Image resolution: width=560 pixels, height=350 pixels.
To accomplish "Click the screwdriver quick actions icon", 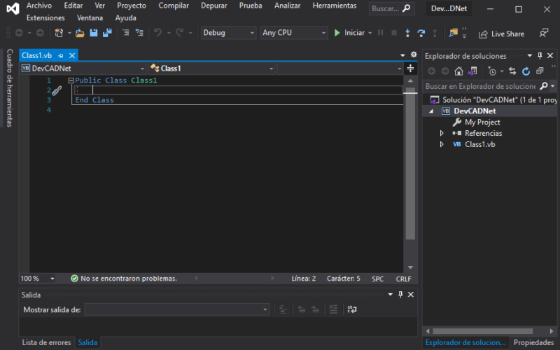I will (57, 91).
